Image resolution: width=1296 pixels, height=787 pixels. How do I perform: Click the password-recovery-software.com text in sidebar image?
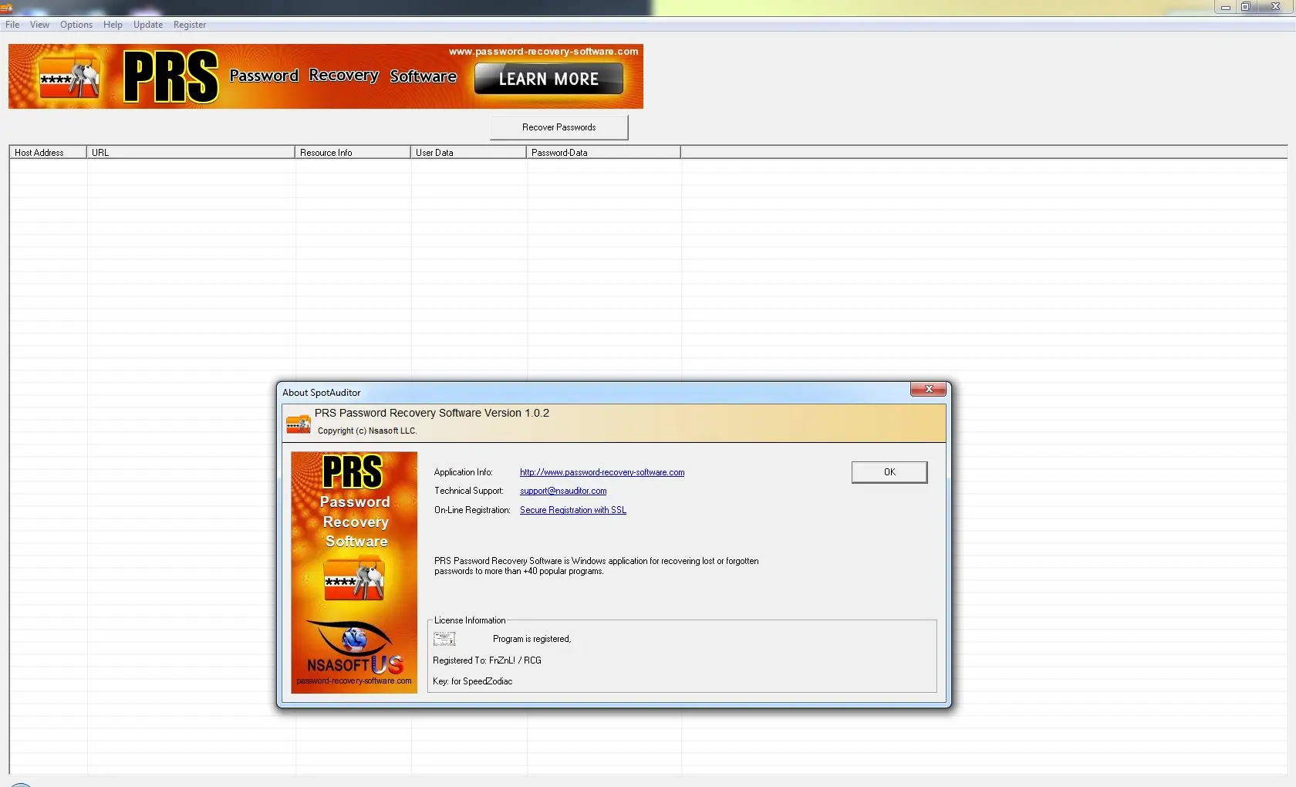pyautogui.click(x=354, y=681)
